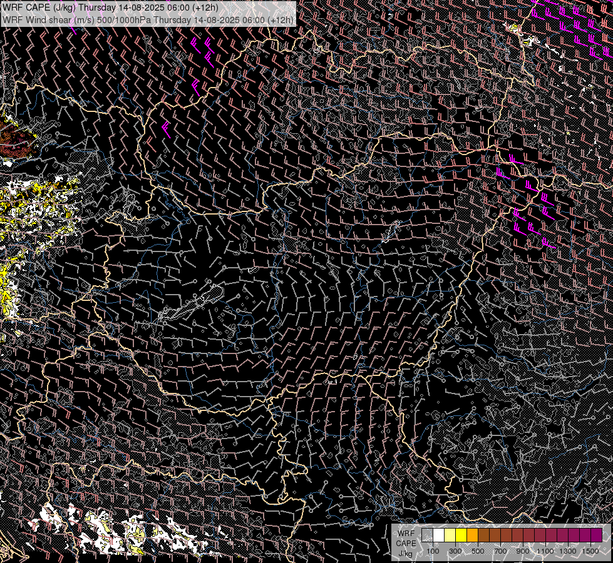Click the 500 label on the legend scale

click(x=478, y=551)
